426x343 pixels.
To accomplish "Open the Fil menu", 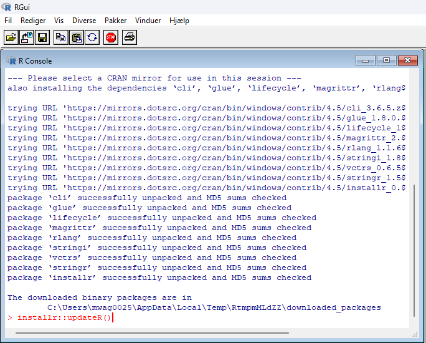I will [8, 21].
